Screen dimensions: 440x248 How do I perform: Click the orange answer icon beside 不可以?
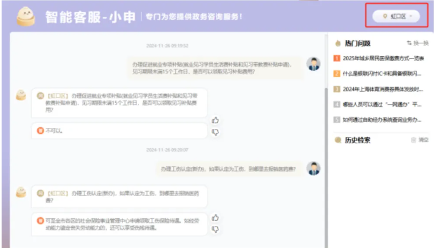pyautogui.click(x=40, y=131)
